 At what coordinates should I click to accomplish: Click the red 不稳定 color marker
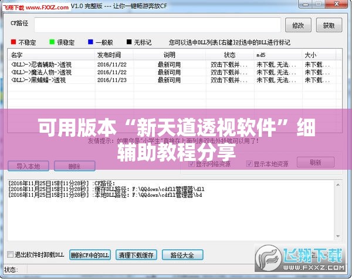tap(13, 42)
